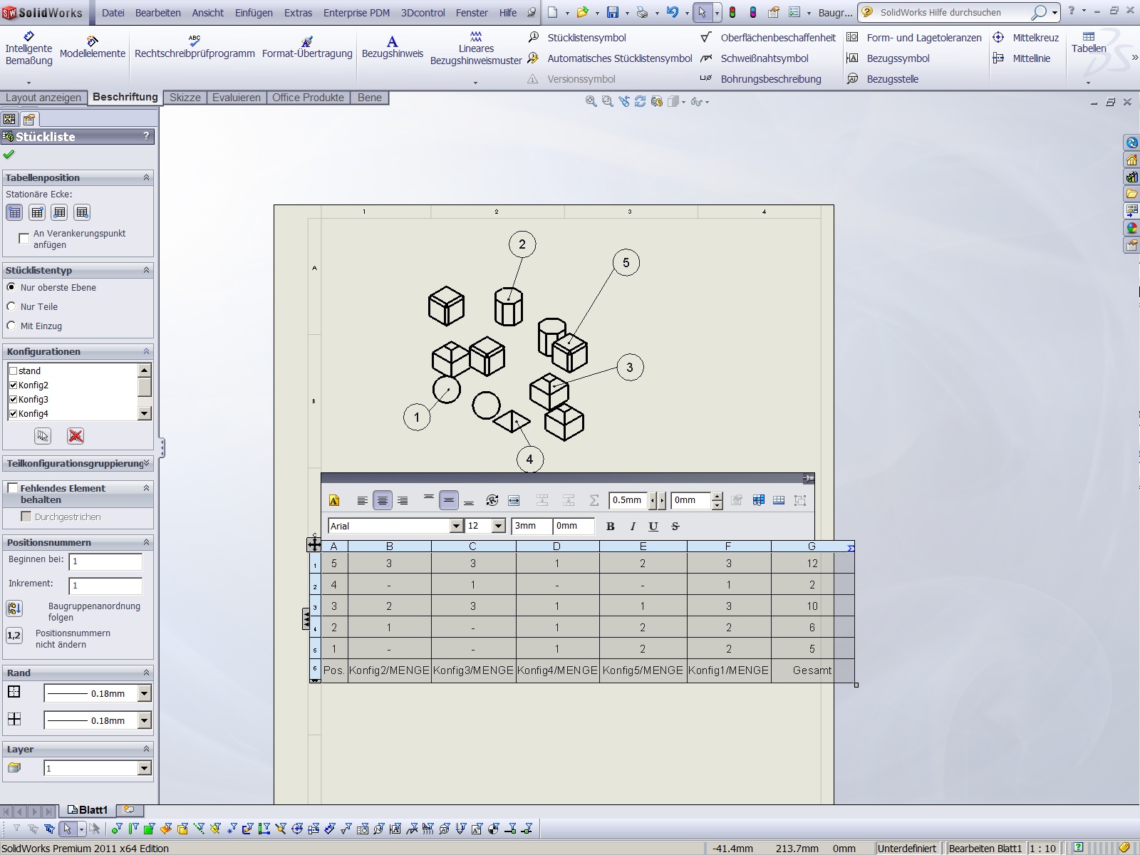Click the Bezugshinweis annotation tool

(392, 47)
